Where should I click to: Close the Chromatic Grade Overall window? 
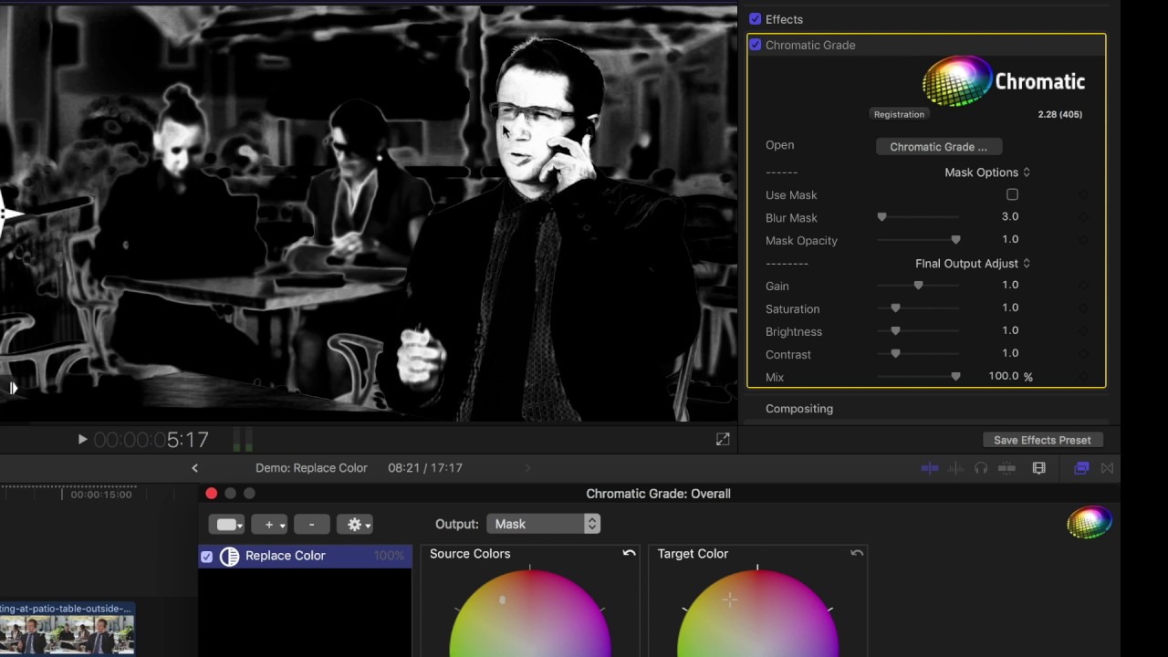pos(212,494)
